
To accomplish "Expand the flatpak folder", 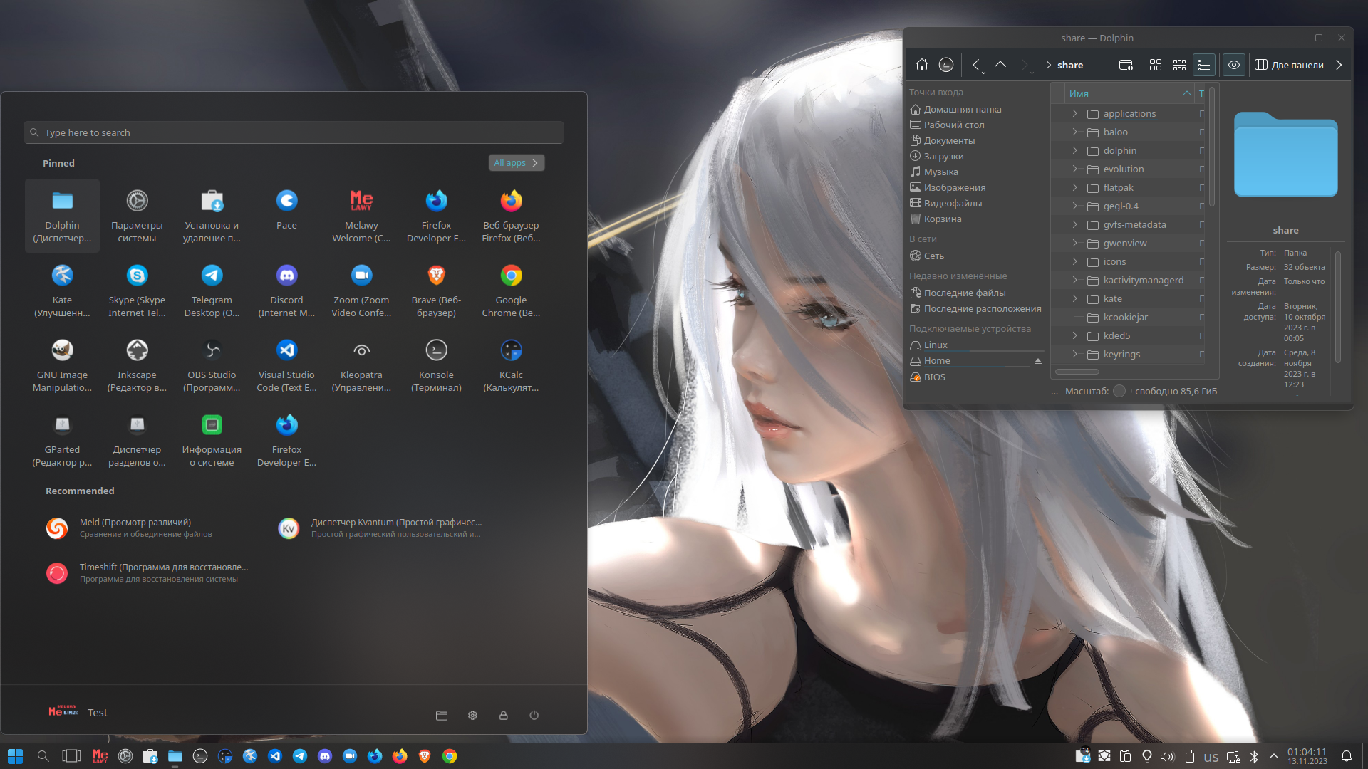I will pos(1075,188).
